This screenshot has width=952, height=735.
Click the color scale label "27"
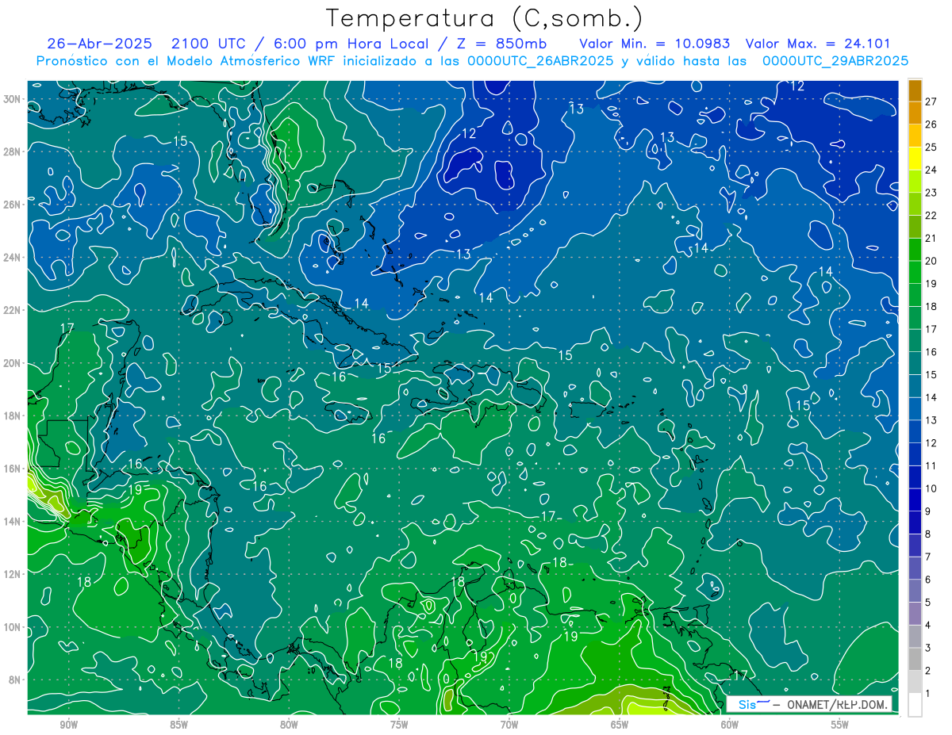click(931, 101)
